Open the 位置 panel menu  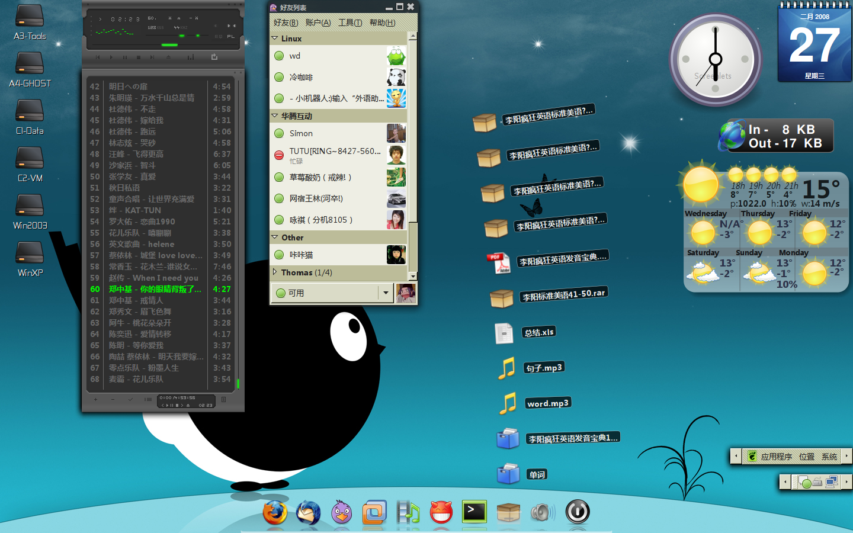[807, 457]
